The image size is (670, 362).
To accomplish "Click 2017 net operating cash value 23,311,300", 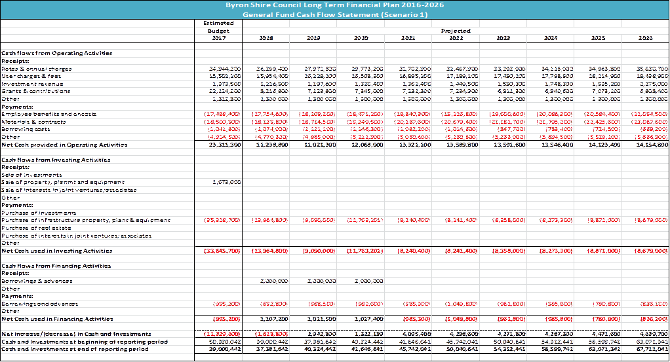I will click(225, 145).
